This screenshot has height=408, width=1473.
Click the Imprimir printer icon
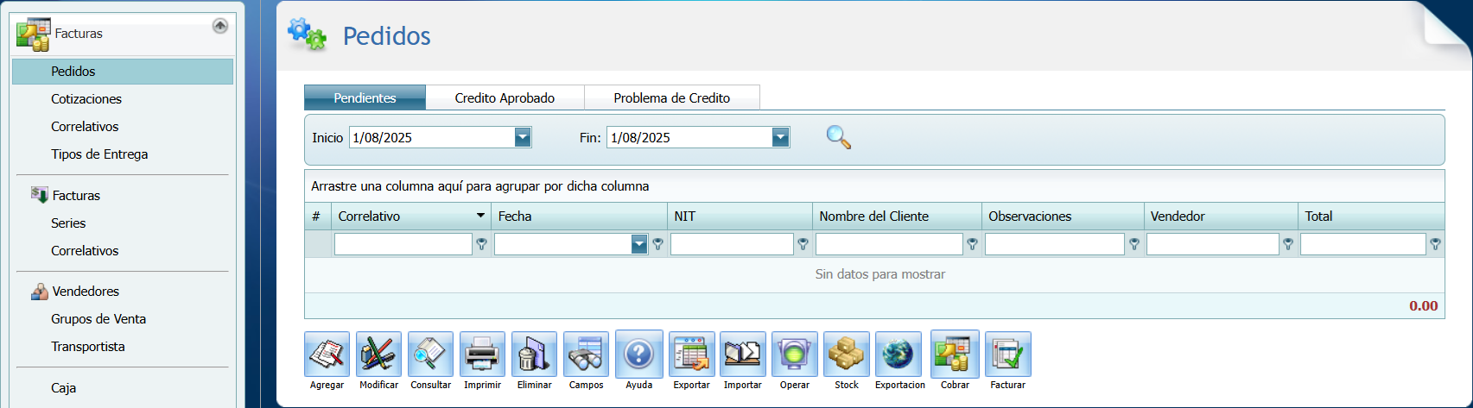point(483,355)
